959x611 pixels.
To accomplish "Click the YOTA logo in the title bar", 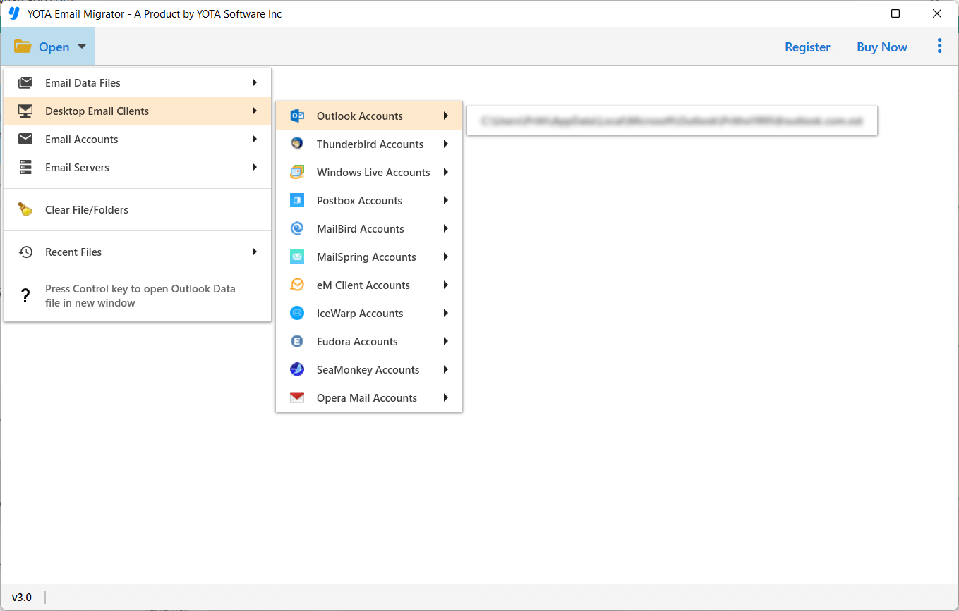I will [14, 13].
